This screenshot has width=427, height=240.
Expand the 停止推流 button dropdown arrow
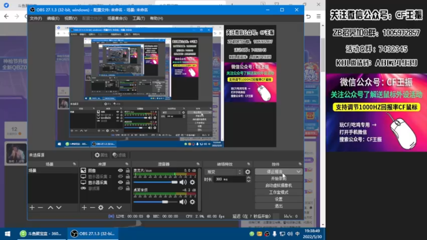click(x=298, y=172)
